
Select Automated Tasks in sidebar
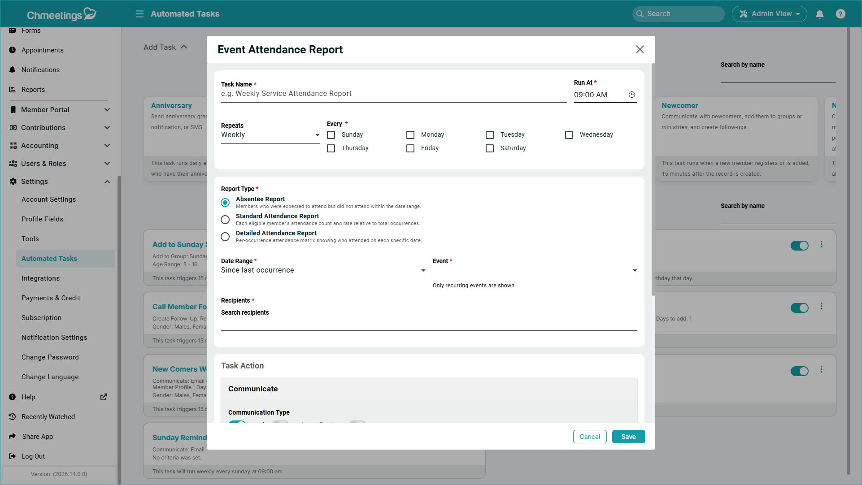pyautogui.click(x=65, y=259)
